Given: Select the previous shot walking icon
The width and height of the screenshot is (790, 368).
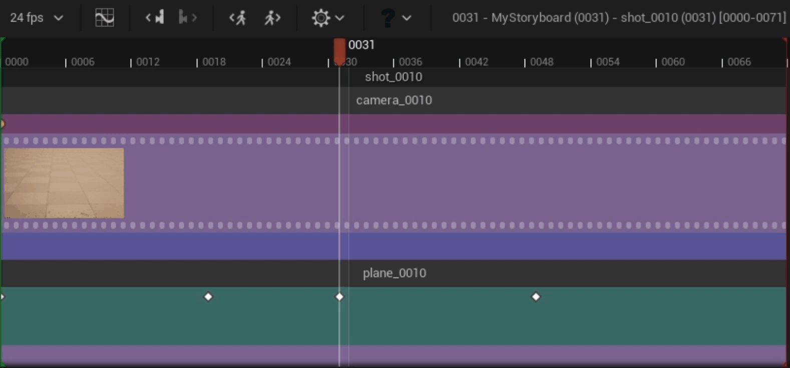Looking at the screenshot, I should [x=238, y=18].
